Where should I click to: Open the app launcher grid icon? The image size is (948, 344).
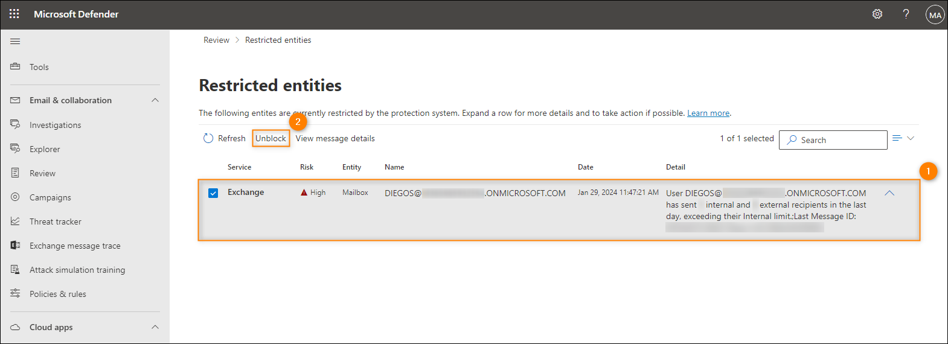(14, 14)
